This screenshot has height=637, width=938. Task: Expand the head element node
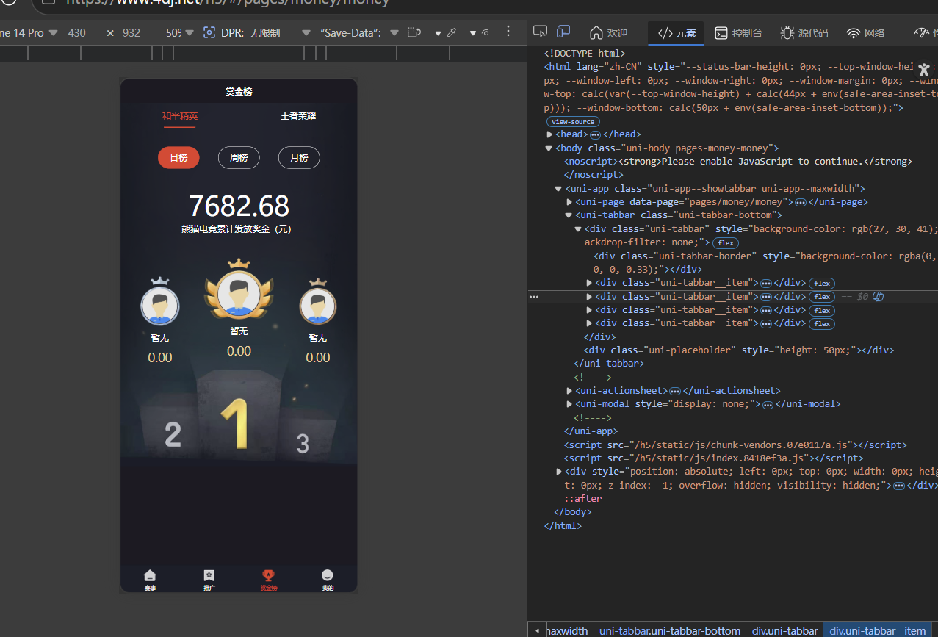point(549,134)
